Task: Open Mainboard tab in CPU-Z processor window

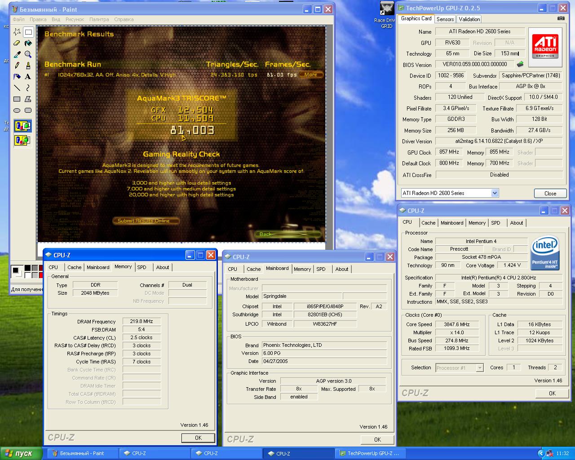Action: pyautogui.click(x=452, y=223)
